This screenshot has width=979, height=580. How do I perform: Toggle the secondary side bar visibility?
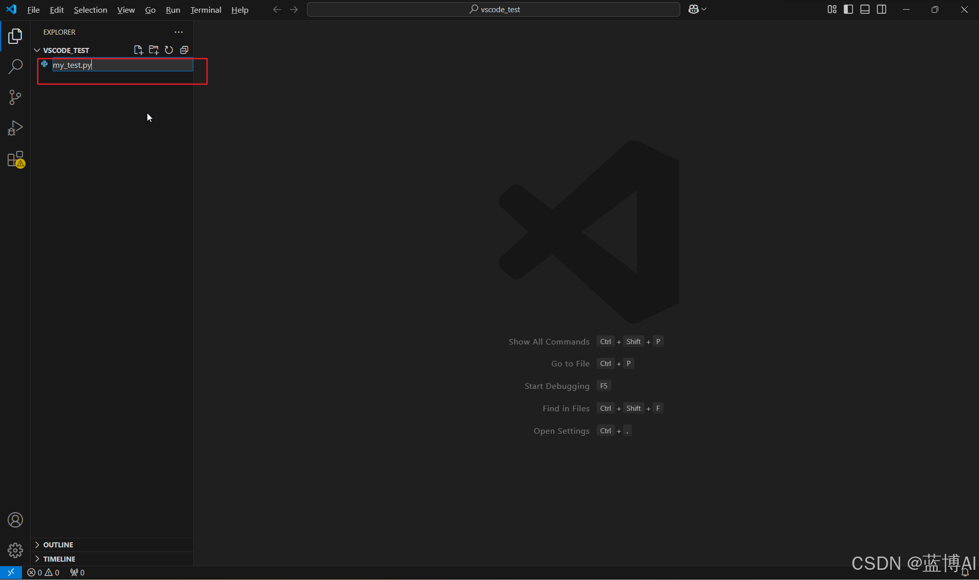point(882,9)
